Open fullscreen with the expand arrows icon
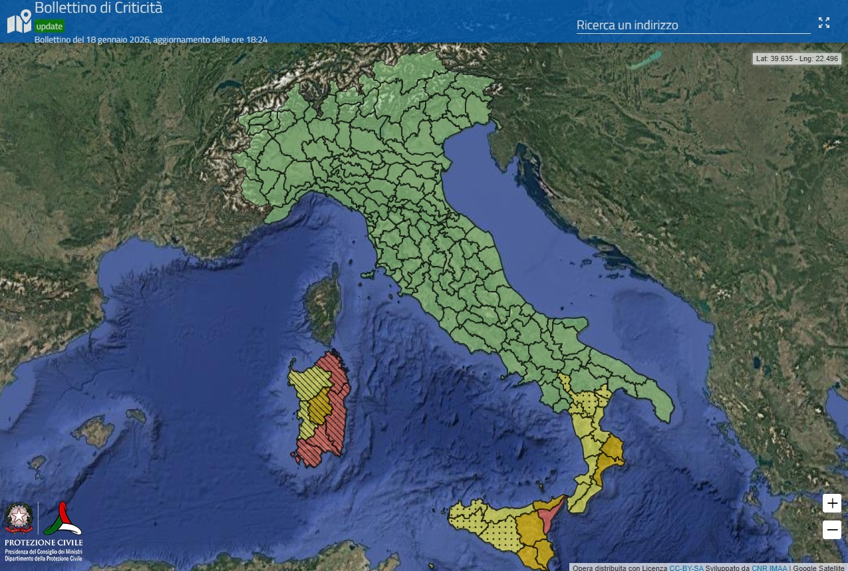Screen dimensions: 848x571 tap(823, 22)
